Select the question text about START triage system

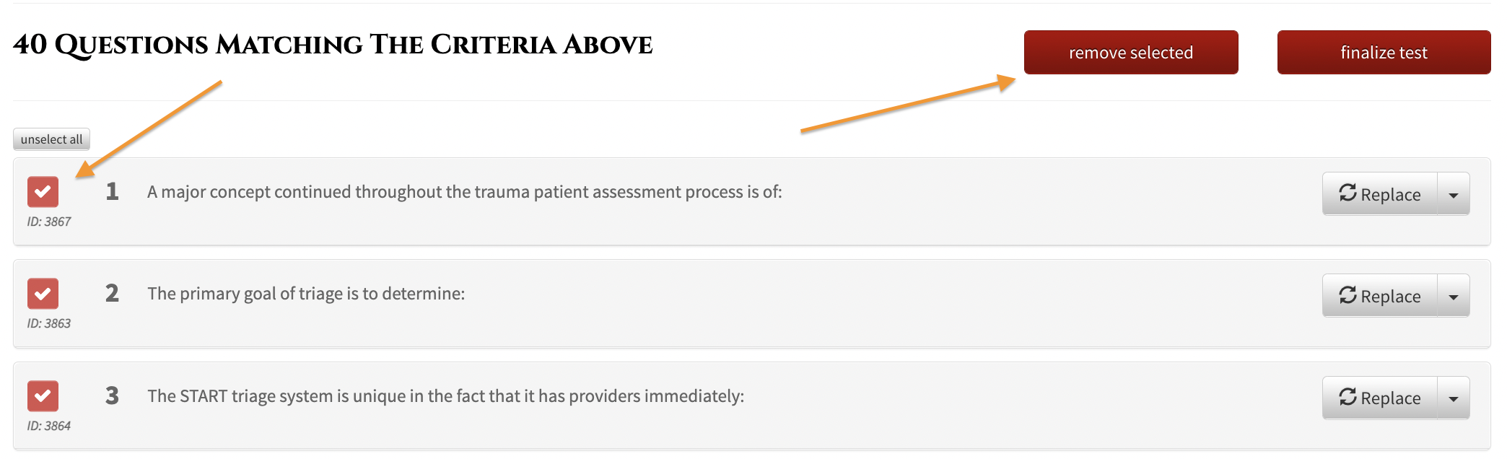445,396
